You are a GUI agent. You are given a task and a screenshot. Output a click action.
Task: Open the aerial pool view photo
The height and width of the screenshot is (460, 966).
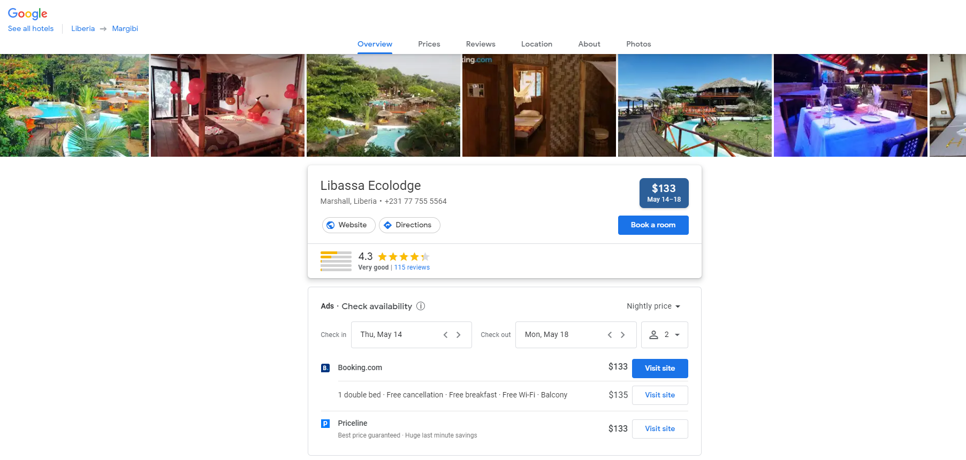[383, 105]
